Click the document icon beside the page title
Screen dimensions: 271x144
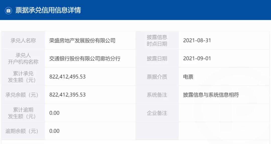coord(8,11)
